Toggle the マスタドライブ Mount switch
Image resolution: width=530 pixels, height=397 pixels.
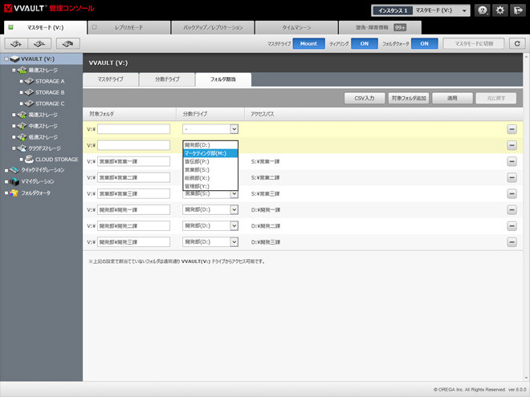308,43
